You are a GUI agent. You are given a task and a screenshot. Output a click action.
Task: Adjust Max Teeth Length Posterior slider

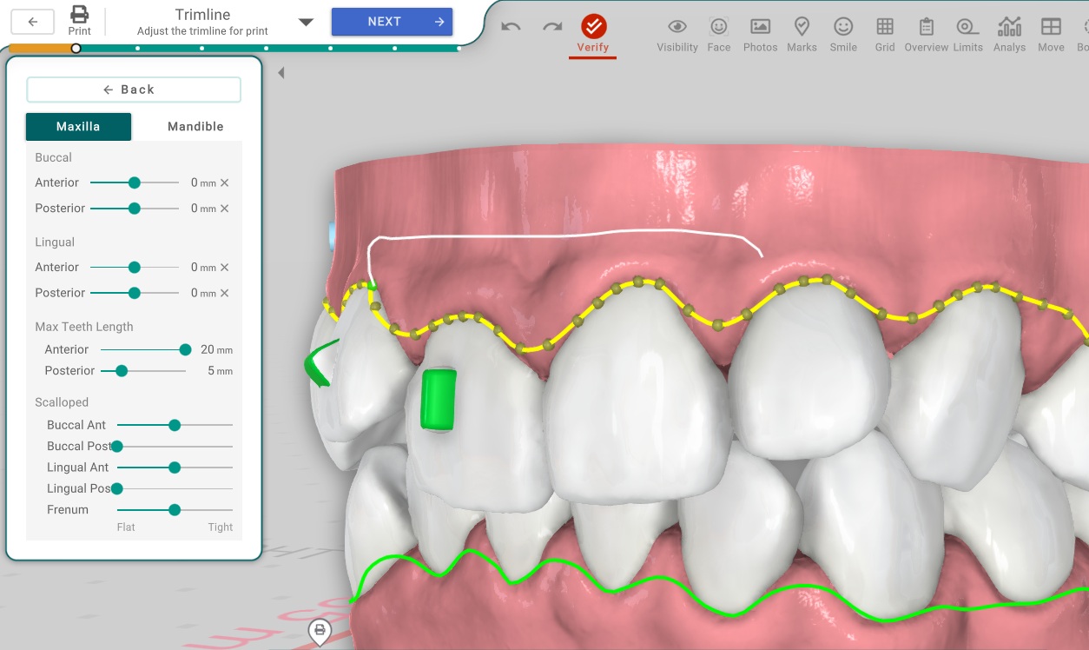tap(122, 371)
